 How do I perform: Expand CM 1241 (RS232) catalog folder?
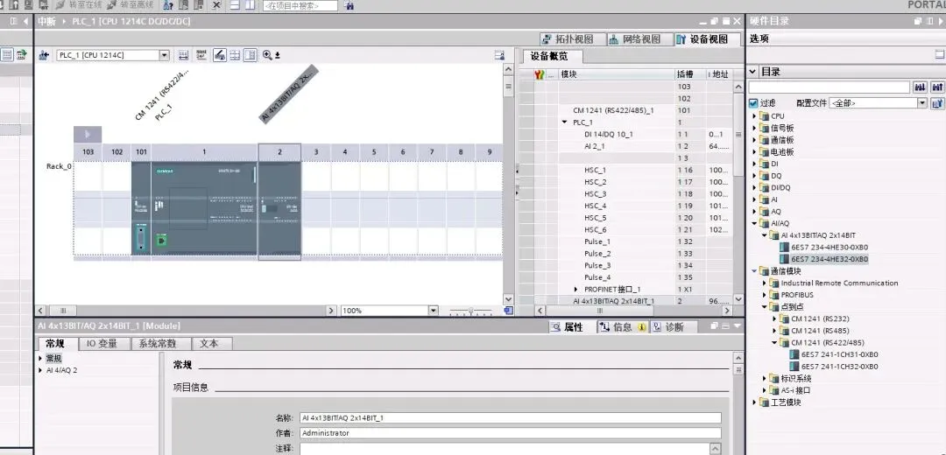click(x=774, y=318)
